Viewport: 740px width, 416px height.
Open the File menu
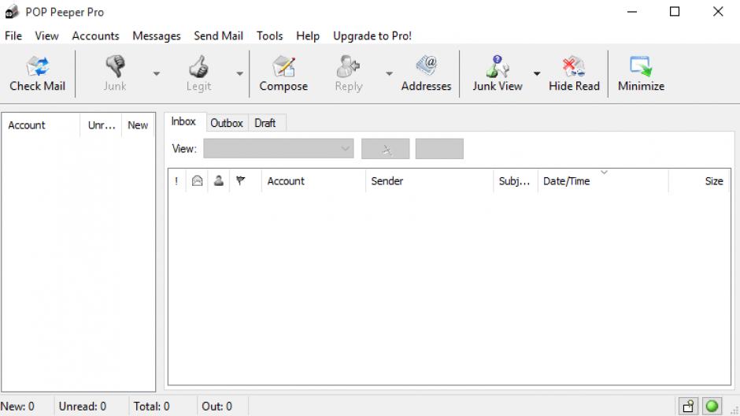pyautogui.click(x=13, y=36)
